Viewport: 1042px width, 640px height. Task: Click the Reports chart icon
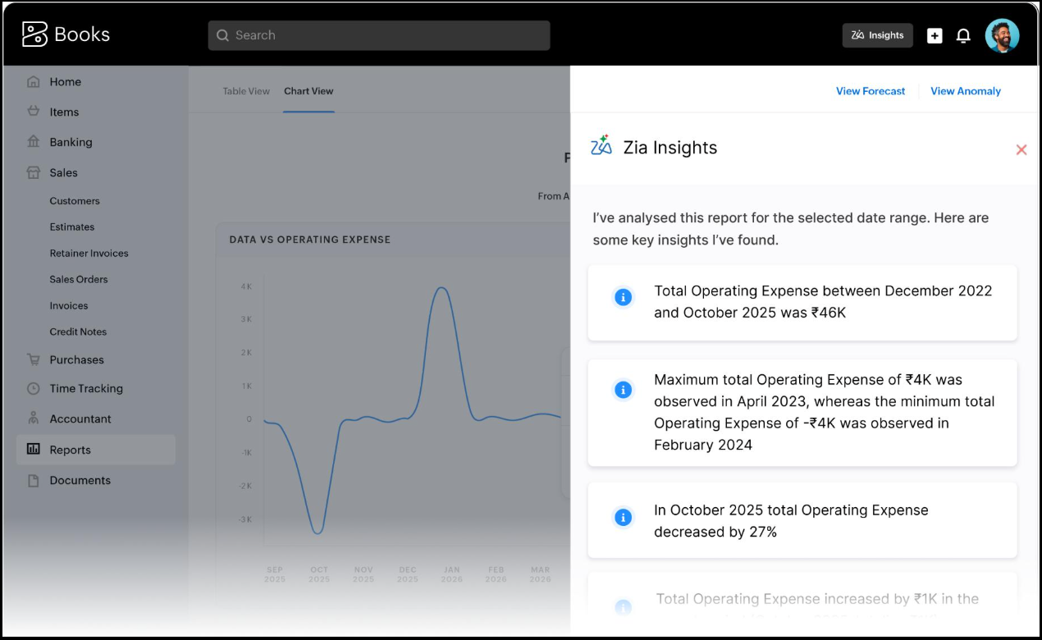point(34,450)
